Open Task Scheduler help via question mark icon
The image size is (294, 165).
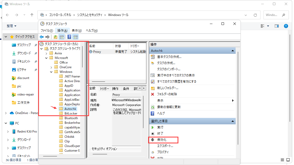tap(69, 37)
